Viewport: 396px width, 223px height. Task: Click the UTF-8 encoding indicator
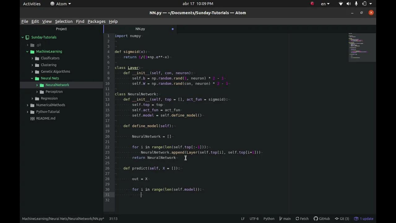(x=254, y=218)
